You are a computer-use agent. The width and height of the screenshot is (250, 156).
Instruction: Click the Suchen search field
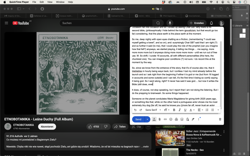point(106,23)
